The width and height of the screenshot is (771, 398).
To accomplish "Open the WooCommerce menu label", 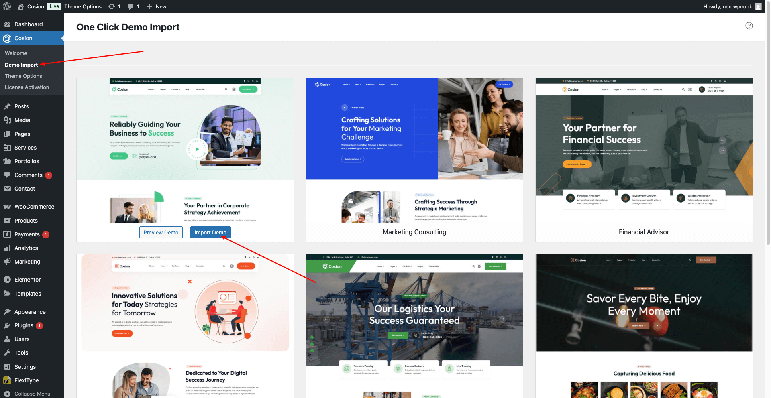I will pos(34,207).
